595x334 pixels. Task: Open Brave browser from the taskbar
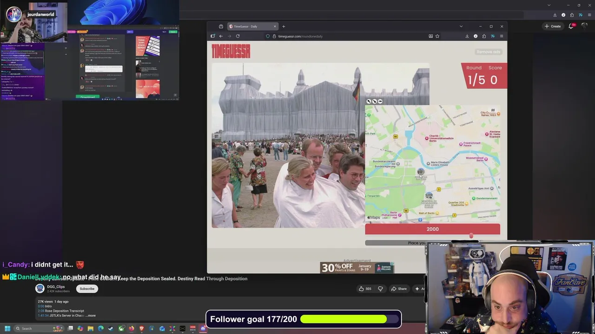click(142, 328)
